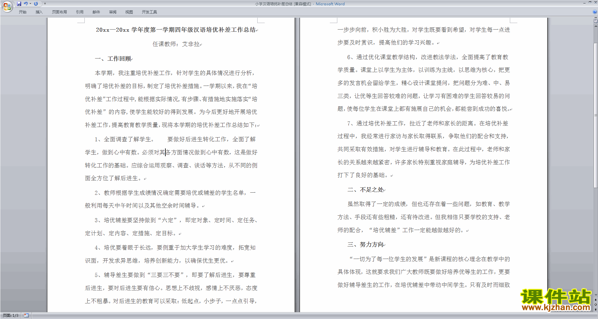Click the paragraph starting 2、教师根据学生成绩
598x319 pixels.
pos(170,199)
